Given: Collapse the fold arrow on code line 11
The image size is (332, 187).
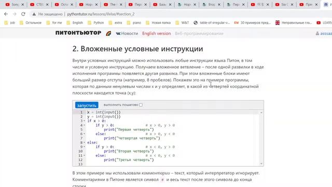Looking at the screenshot, I should click(x=84, y=156).
